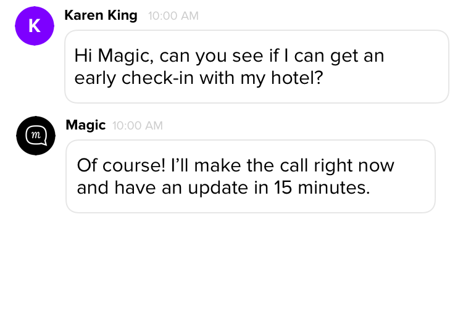
Task: Click Karen King's purple K avatar
Action: [35, 26]
